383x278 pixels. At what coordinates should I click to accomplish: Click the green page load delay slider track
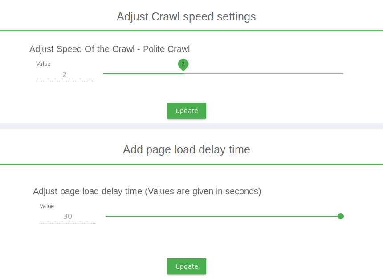click(223, 216)
